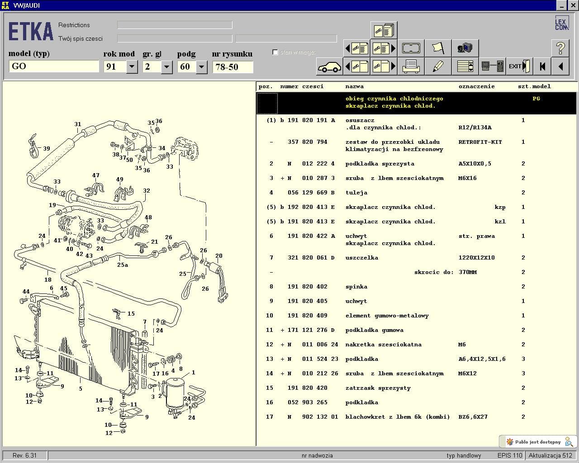Select row 'podkladka sprezysta' A5X10X0,5
579x463 pixels.
tap(416, 164)
